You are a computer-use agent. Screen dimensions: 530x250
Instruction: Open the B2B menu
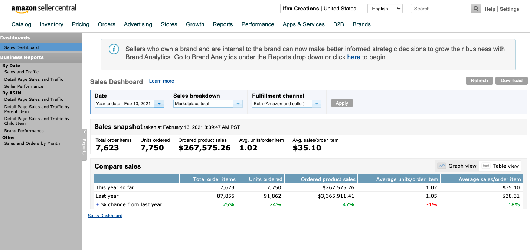tap(338, 24)
